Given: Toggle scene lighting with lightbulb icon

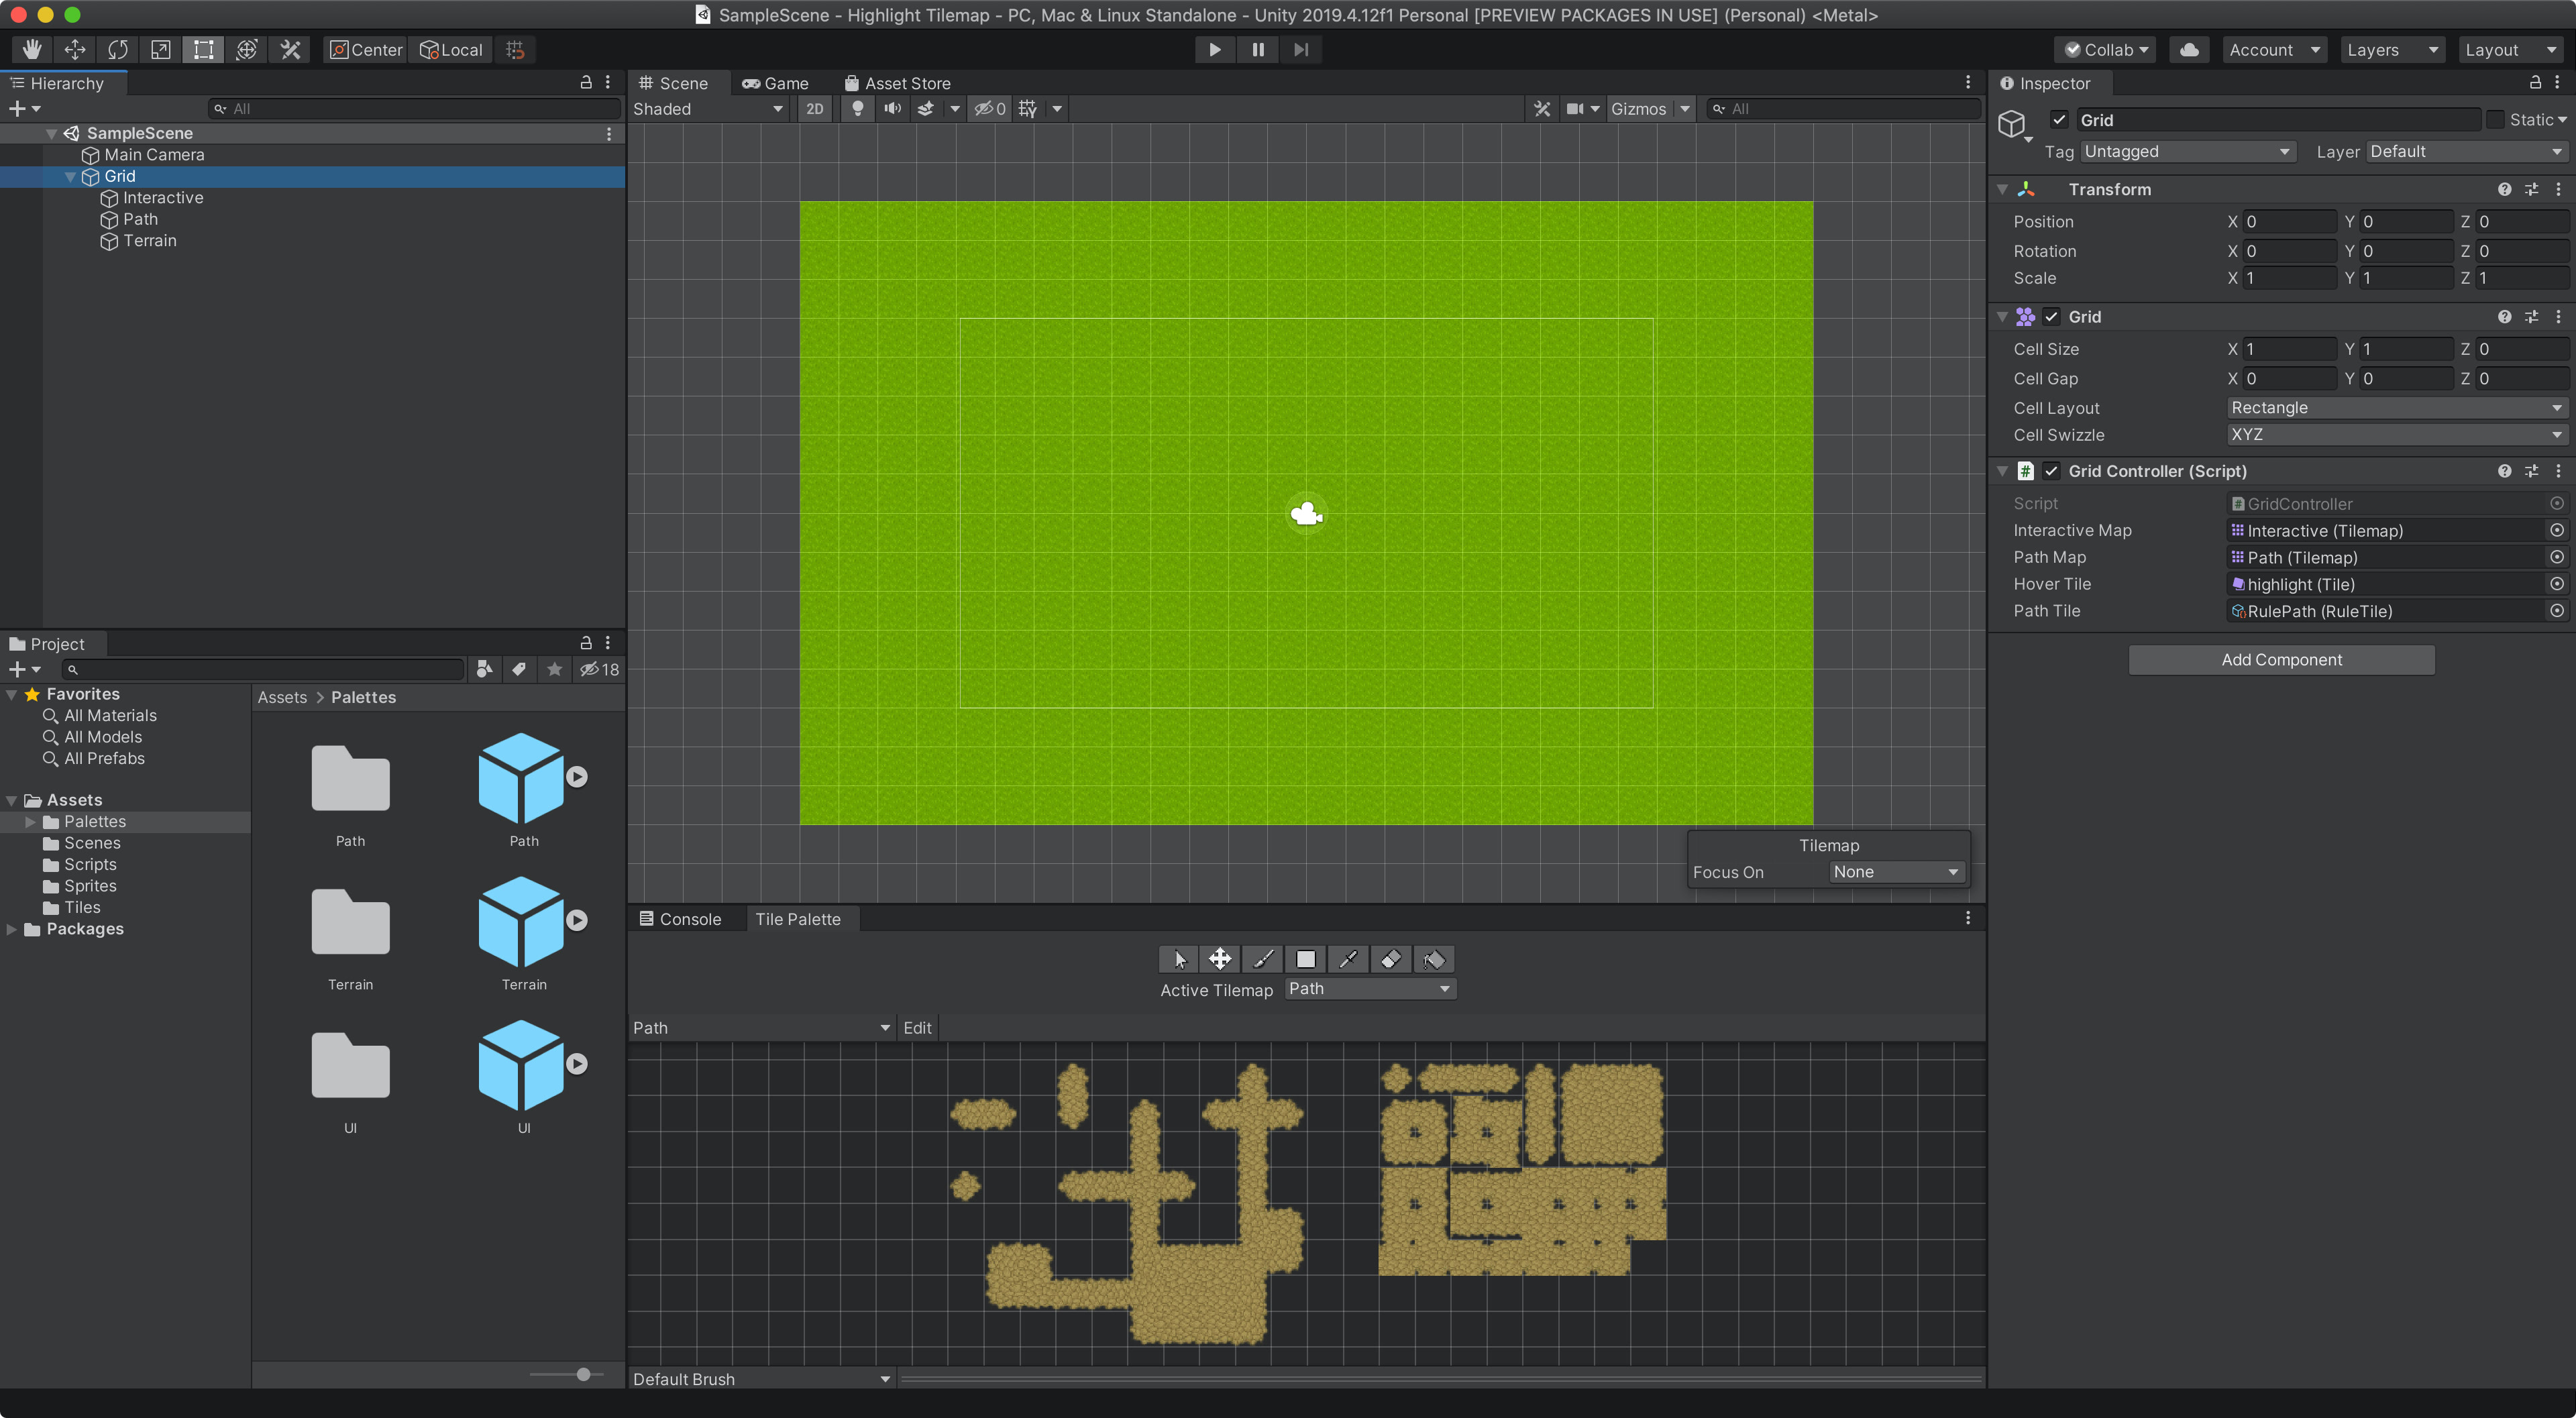Looking at the screenshot, I should (x=857, y=109).
